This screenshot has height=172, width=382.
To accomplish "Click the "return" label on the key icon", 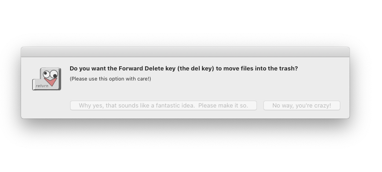I will 42,86.
